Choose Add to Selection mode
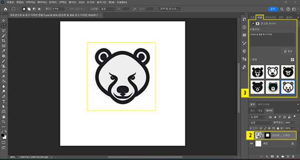 coord(29,9)
